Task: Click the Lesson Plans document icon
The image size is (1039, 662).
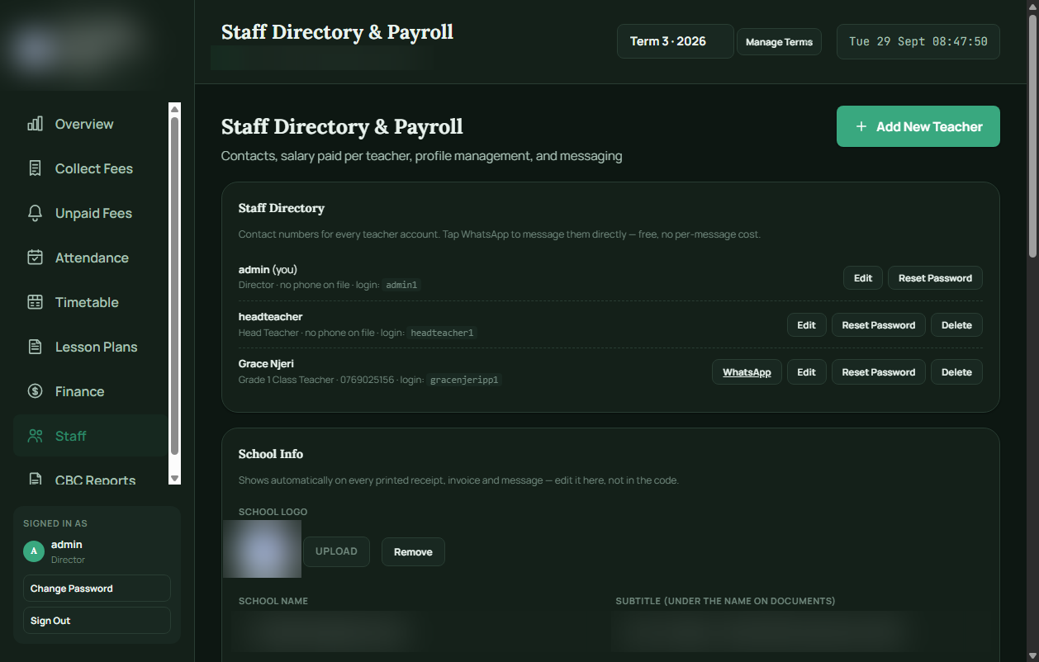Action: pyautogui.click(x=35, y=347)
